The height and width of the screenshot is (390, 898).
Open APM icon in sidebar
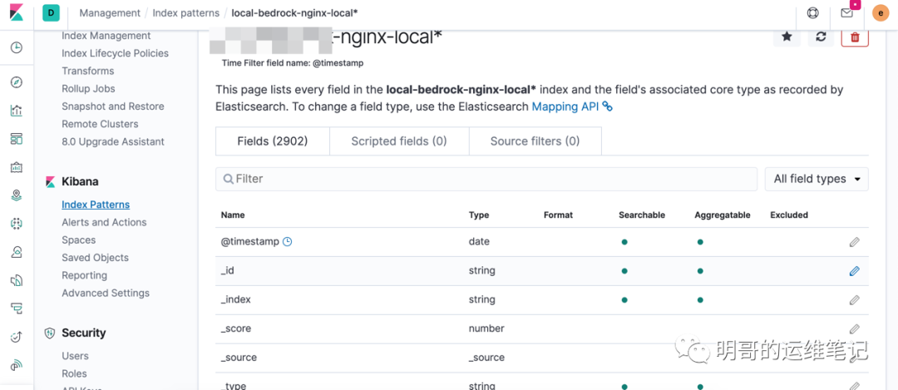(x=17, y=309)
